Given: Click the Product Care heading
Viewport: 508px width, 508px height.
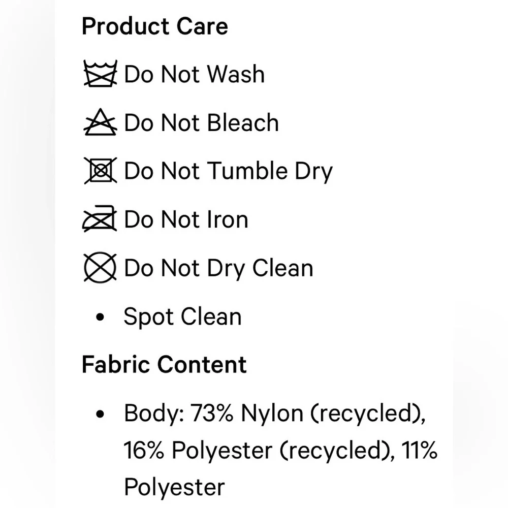Looking at the screenshot, I should pyautogui.click(x=155, y=26).
